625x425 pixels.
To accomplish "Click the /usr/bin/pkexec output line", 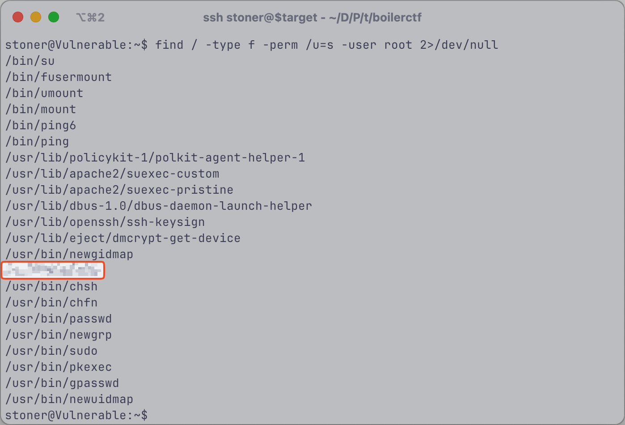I will coord(59,367).
